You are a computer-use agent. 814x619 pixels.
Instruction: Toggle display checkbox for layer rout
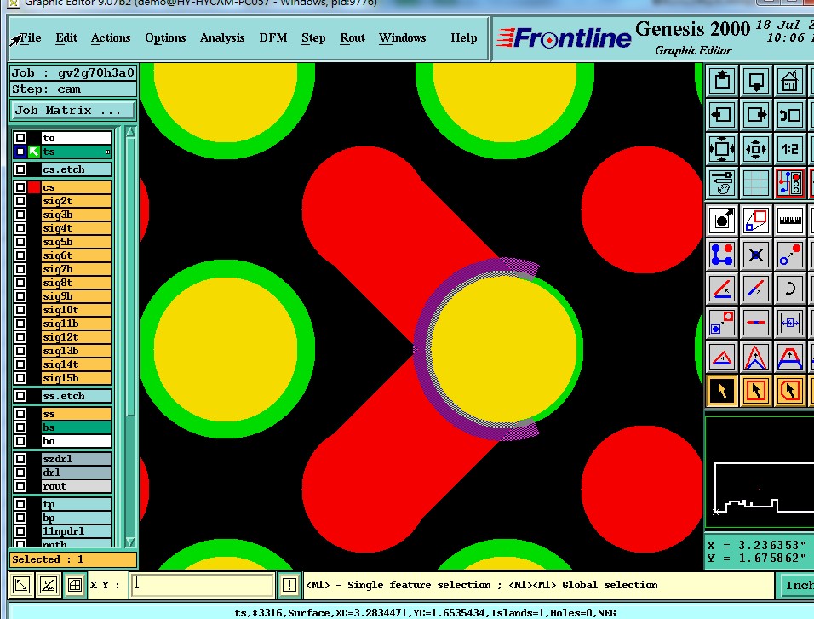tap(20, 486)
